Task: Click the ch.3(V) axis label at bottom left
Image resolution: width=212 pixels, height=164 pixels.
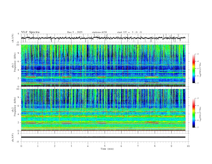Action: tap(13, 137)
